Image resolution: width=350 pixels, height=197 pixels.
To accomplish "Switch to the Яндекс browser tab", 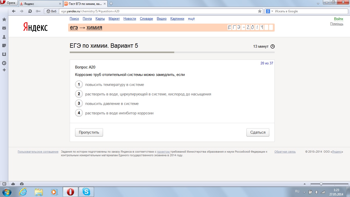I will [x=40, y=4].
